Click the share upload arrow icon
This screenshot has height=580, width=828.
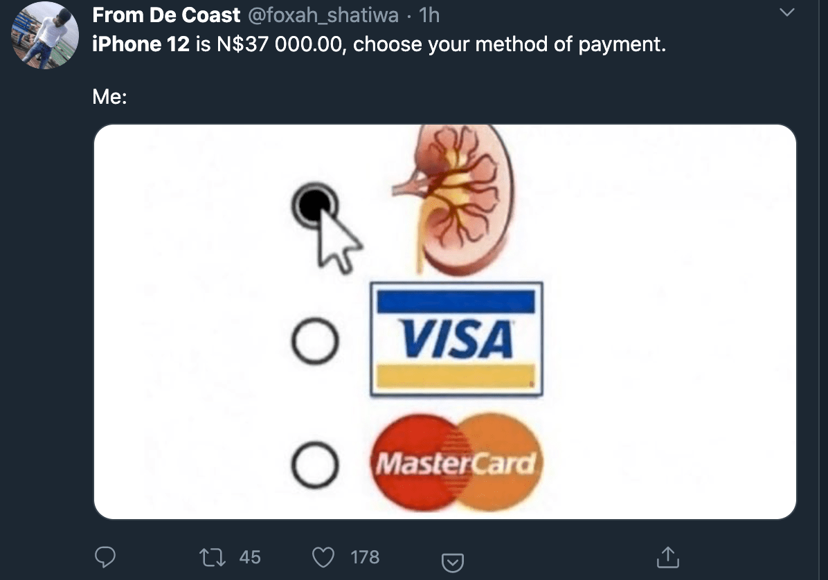point(668,556)
